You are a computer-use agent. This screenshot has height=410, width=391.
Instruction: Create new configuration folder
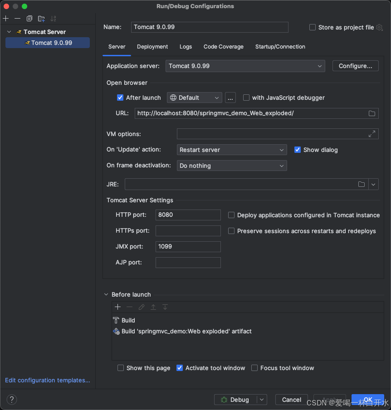pyautogui.click(x=41, y=19)
